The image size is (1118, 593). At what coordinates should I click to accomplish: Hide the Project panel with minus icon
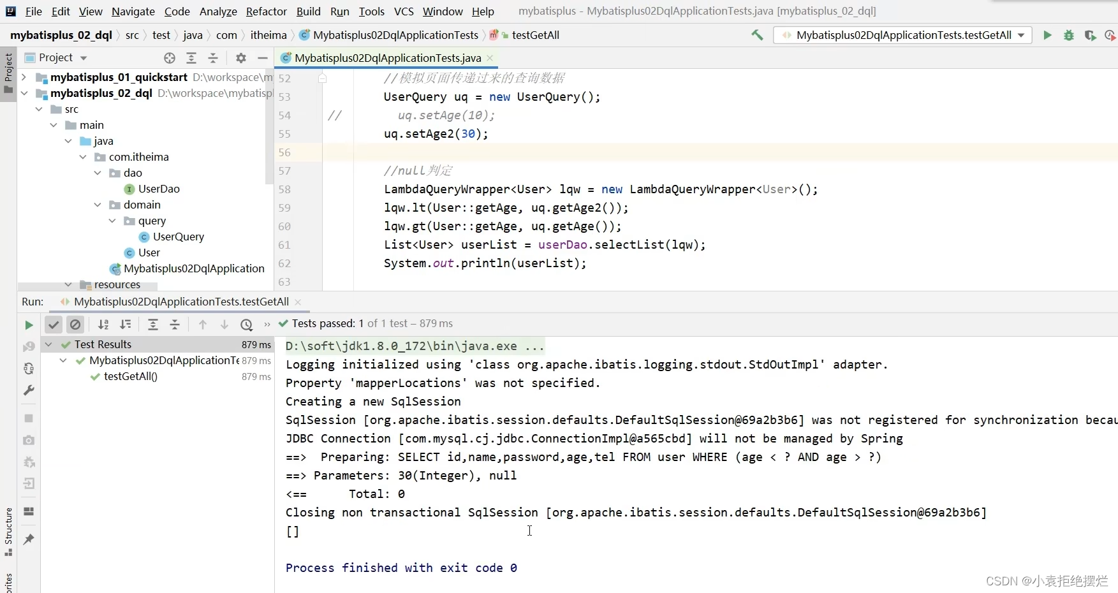point(262,58)
